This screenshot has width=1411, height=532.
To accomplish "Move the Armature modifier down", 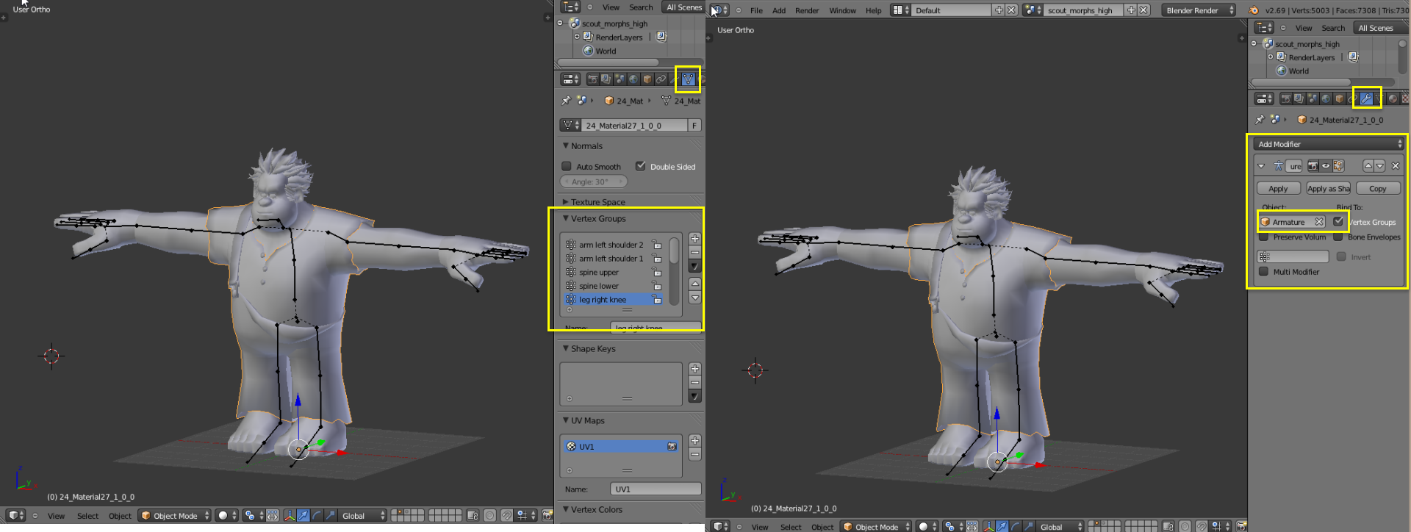I will pyautogui.click(x=1379, y=166).
